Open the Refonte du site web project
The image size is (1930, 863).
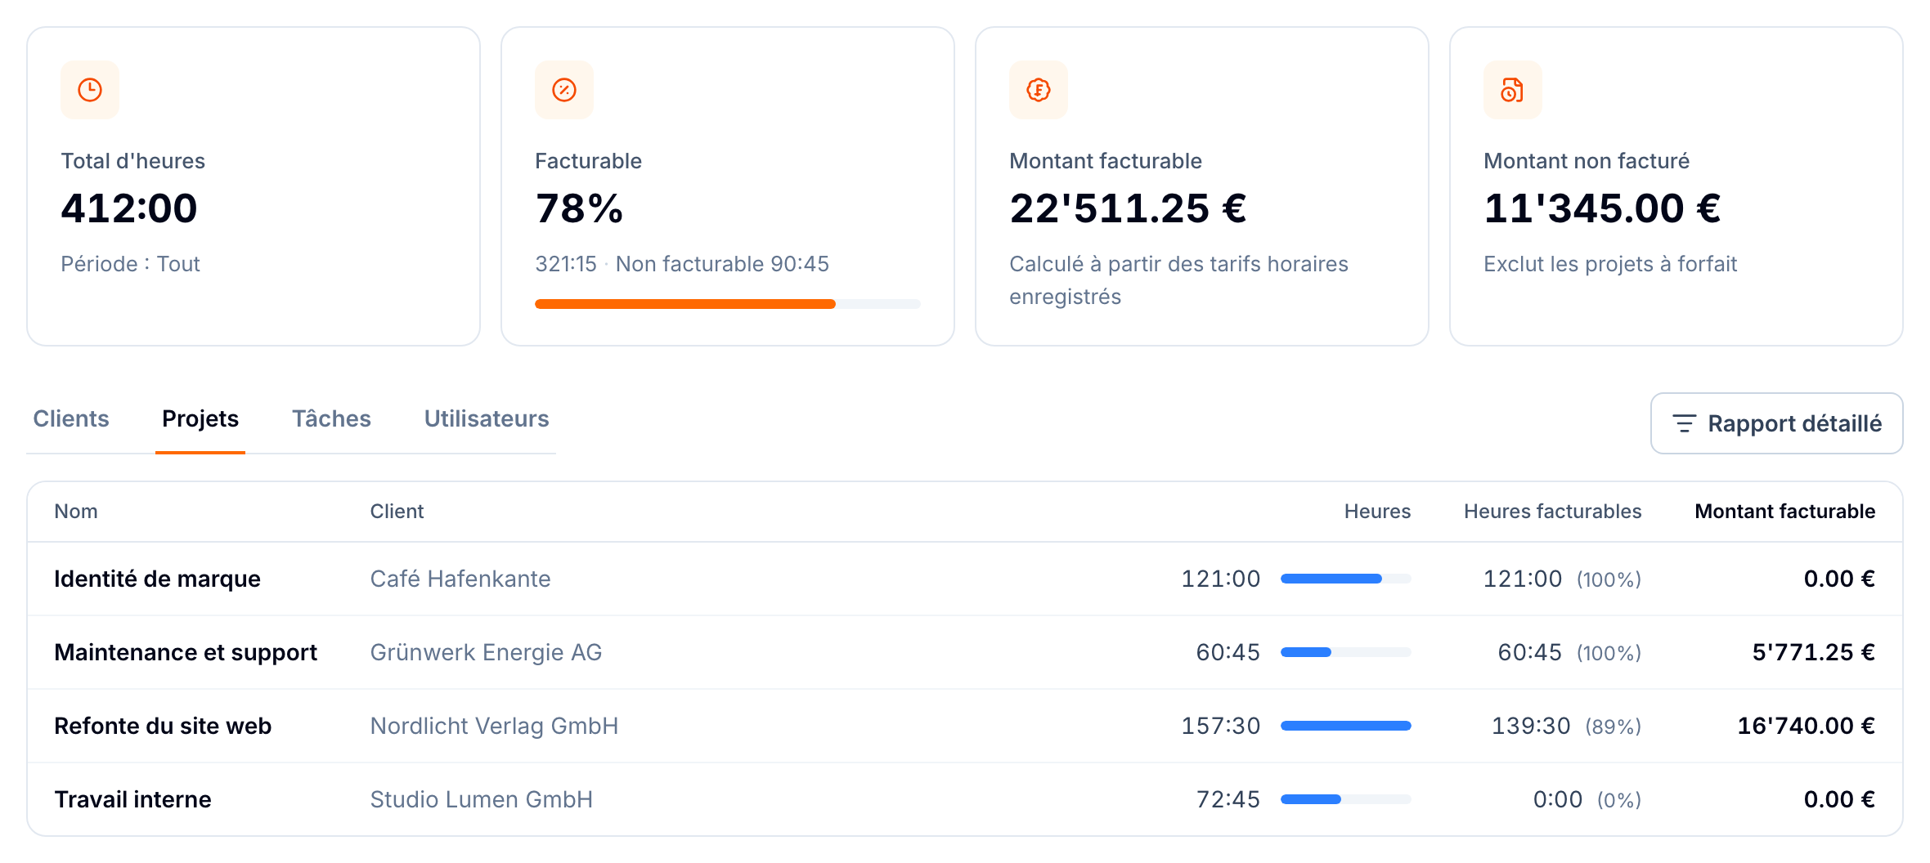pos(163,726)
